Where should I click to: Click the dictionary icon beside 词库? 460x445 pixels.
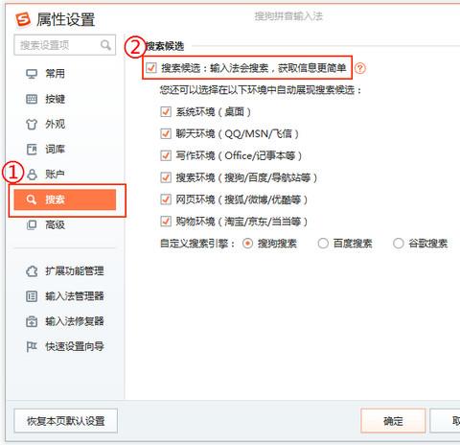pyautogui.click(x=32, y=149)
